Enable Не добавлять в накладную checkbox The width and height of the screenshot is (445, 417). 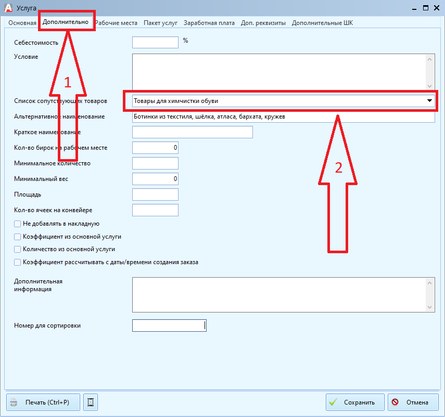pyautogui.click(x=17, y=224)
